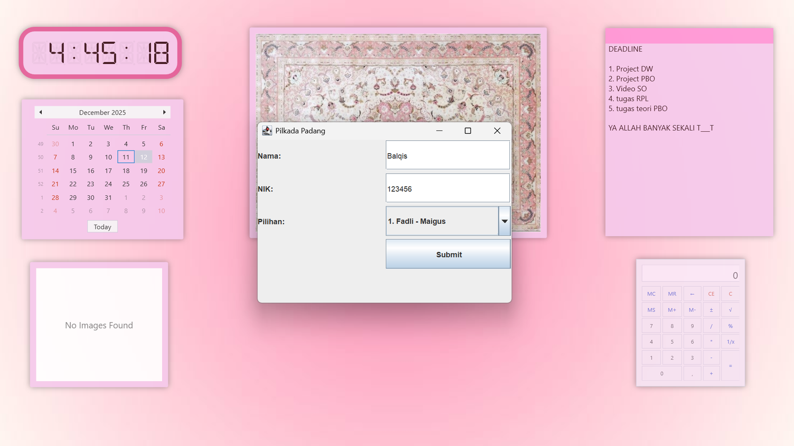Click the Today button in calendar

[x=102, y=227]
